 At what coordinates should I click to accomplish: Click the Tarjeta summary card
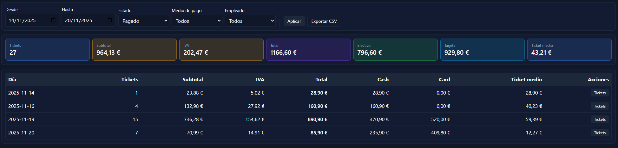pos(482,50)
